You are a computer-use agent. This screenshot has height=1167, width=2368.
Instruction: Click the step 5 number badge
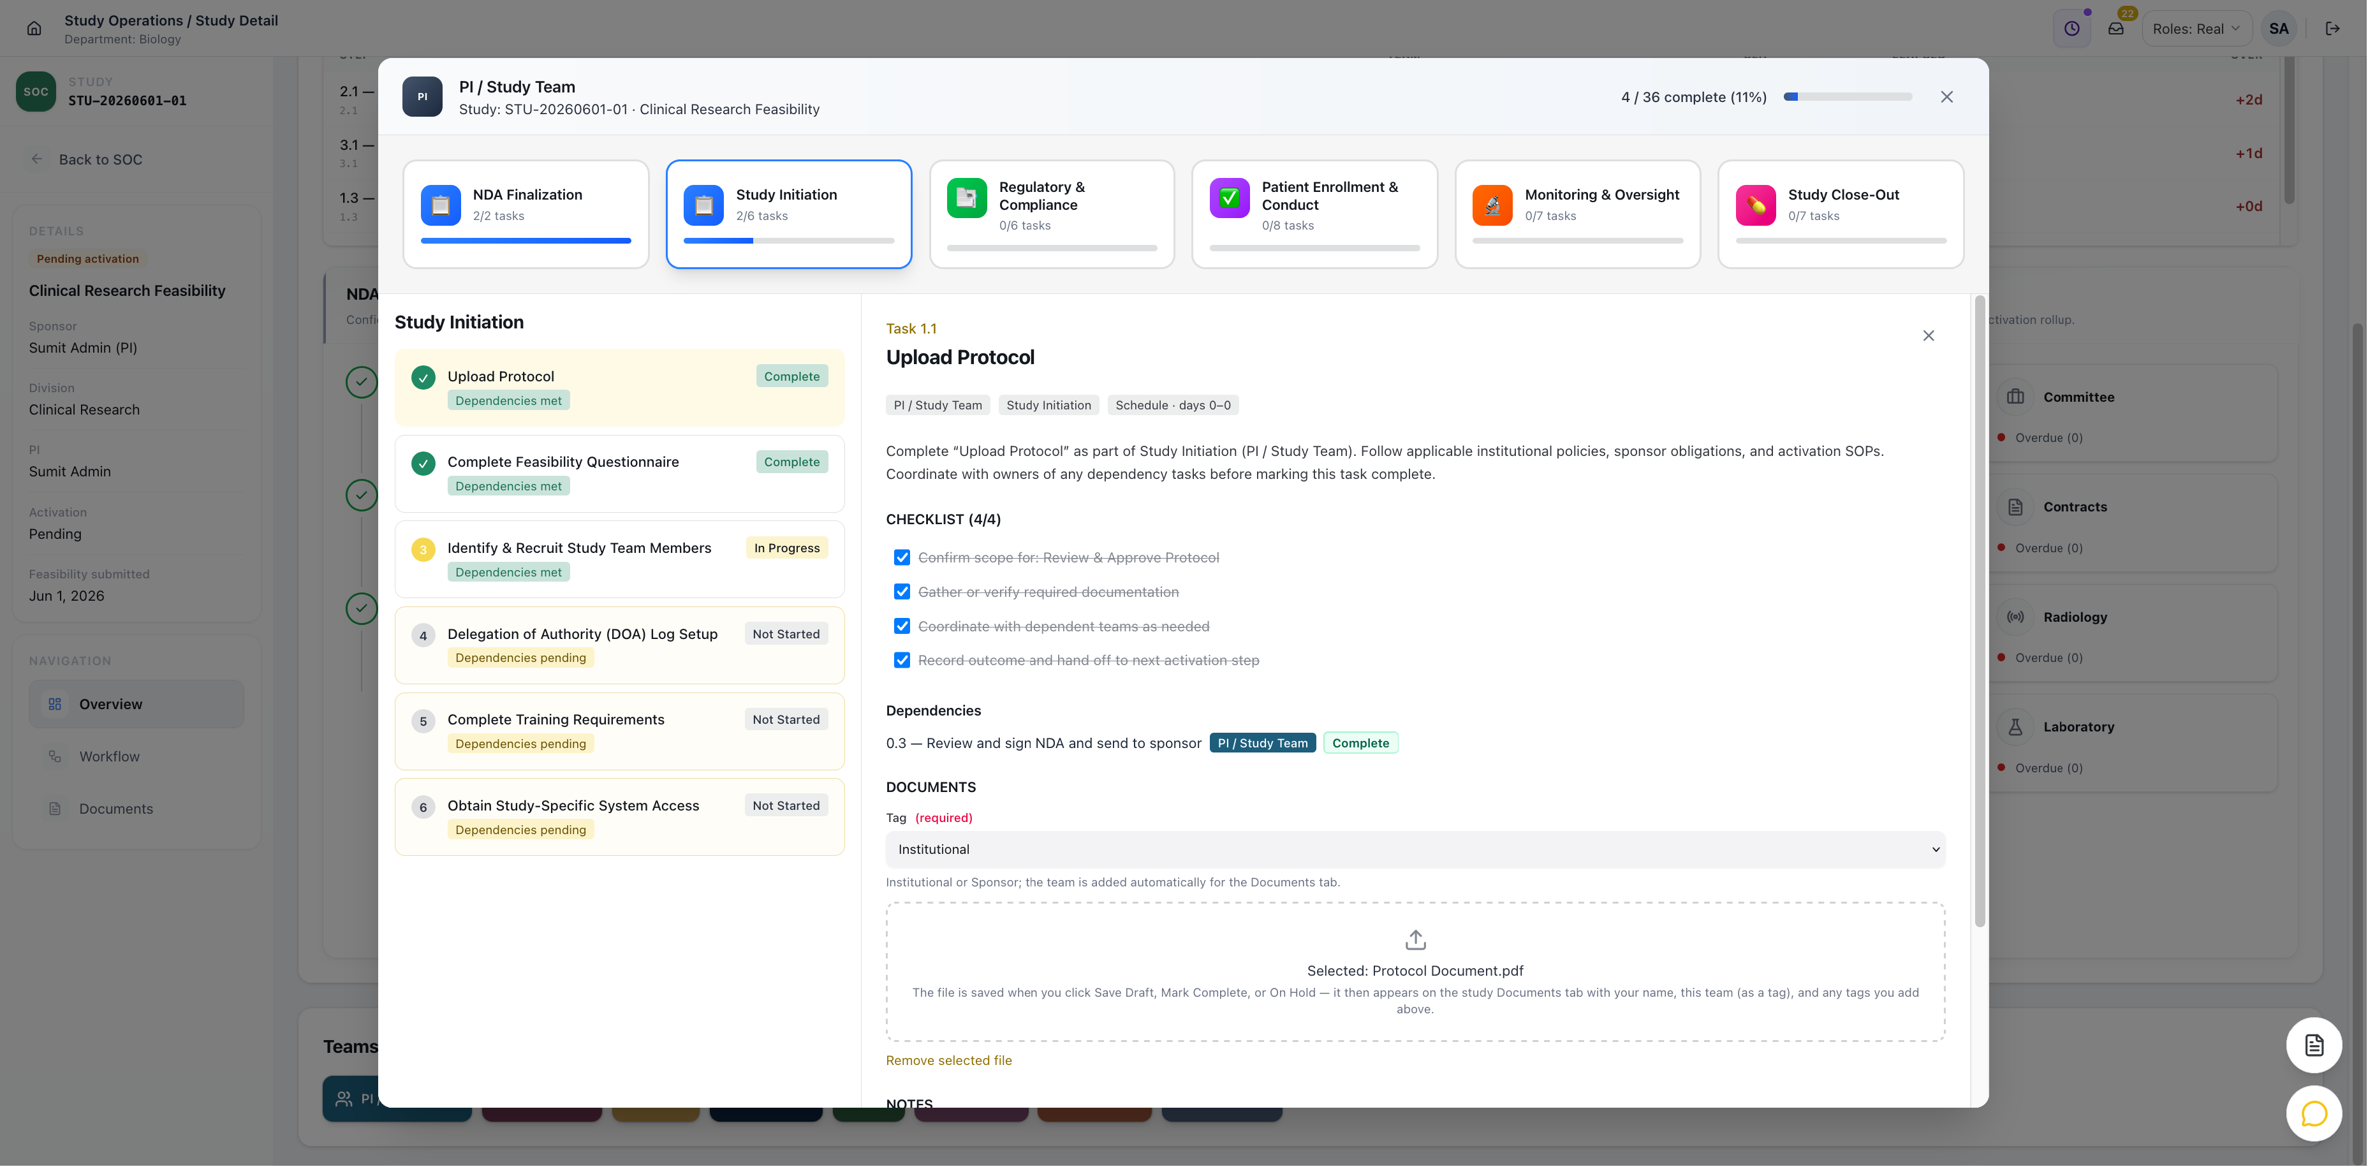(x=423, y=721)
